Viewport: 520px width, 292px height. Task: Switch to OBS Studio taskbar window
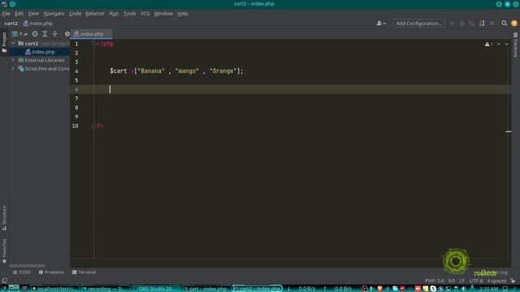point(157,289)
